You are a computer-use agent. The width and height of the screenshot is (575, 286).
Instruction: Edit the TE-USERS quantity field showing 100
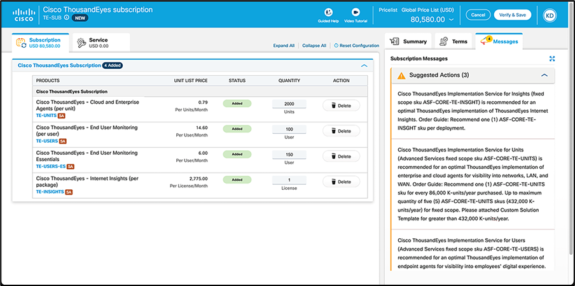coord(289,129)
